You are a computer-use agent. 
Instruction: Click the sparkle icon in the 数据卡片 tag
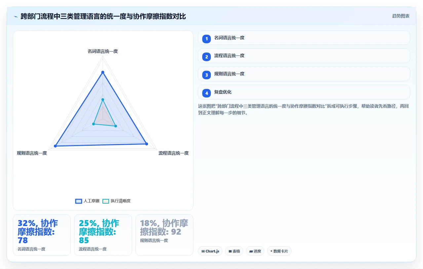(x=271, y=251)
